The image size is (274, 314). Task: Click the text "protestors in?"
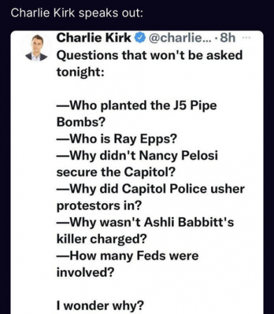click(x=99, y=206)
